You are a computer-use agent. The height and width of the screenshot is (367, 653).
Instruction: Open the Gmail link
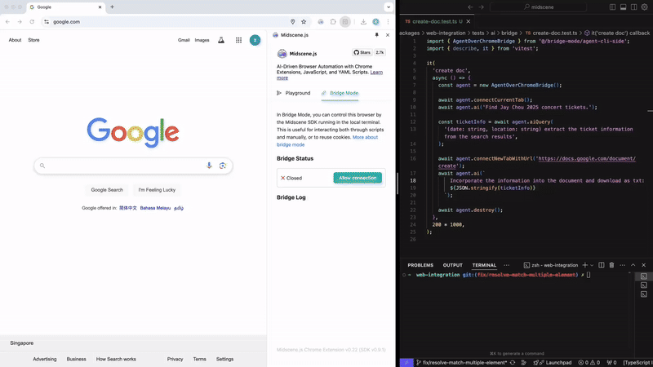pyautogui.click(x=184, y=40)
